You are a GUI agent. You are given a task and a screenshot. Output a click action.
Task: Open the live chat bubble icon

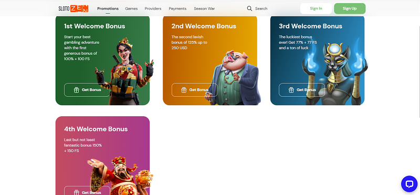click(x=409, y=184)
